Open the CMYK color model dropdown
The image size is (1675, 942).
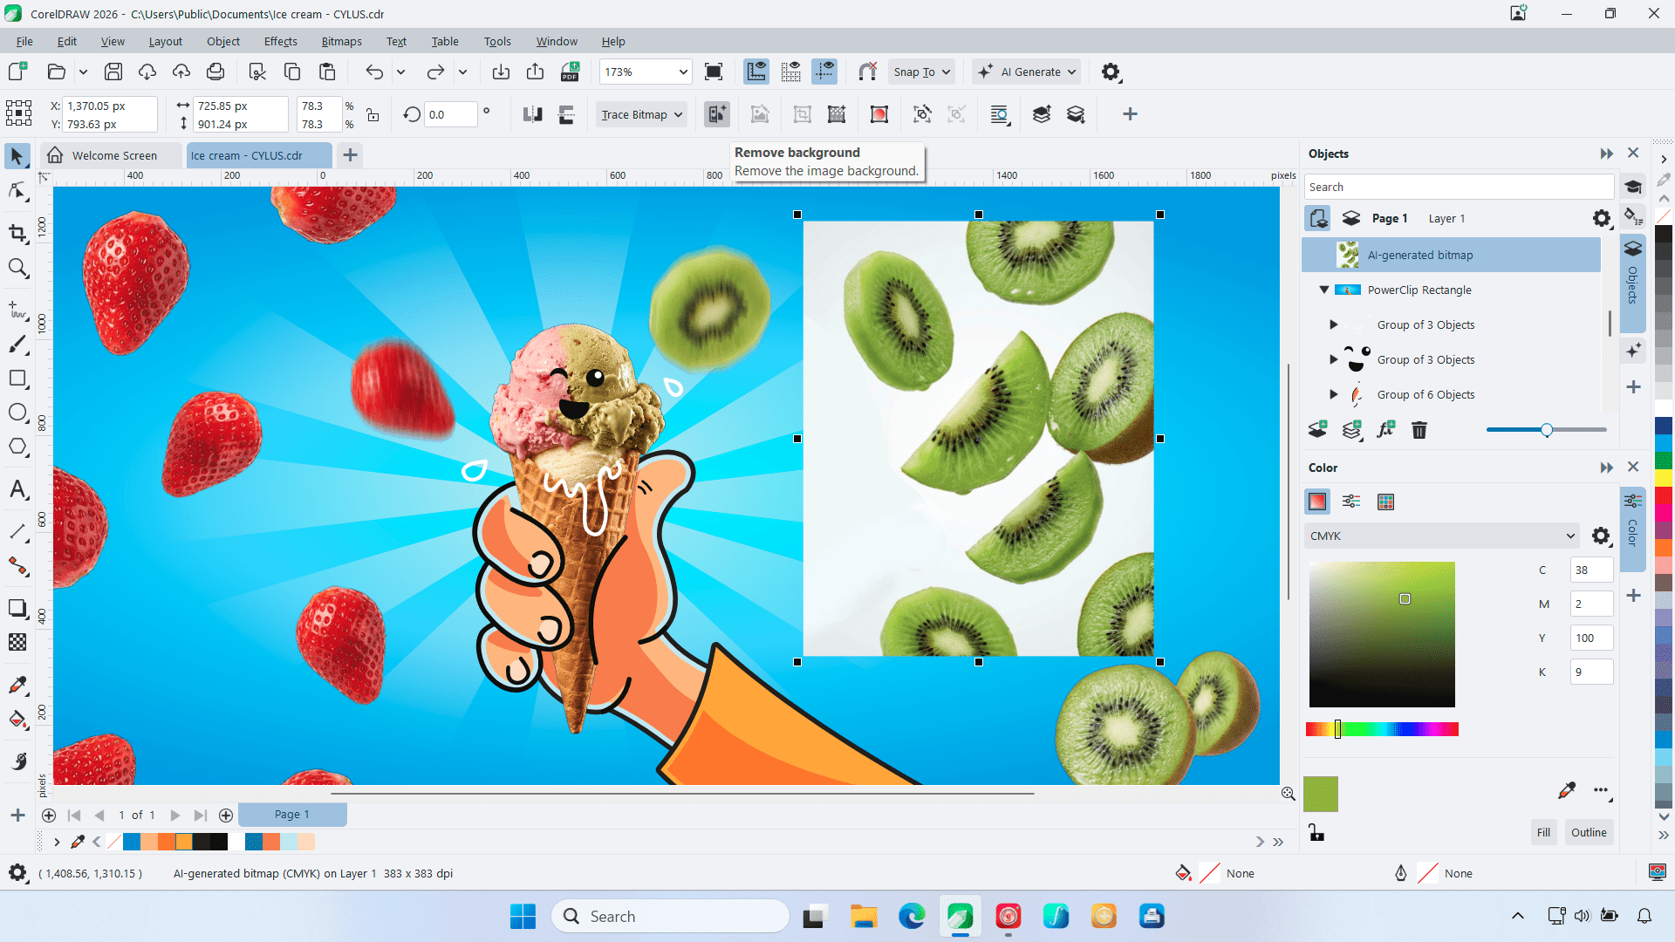1442,536
